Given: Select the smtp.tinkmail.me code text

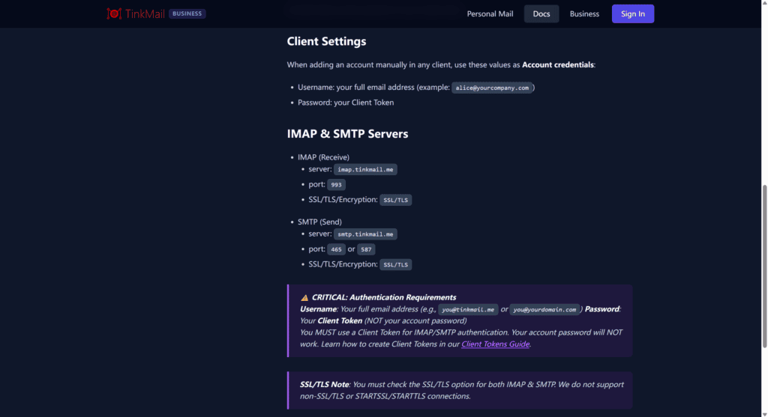Looking at the screenshot, I should click(x=365, y=234).
